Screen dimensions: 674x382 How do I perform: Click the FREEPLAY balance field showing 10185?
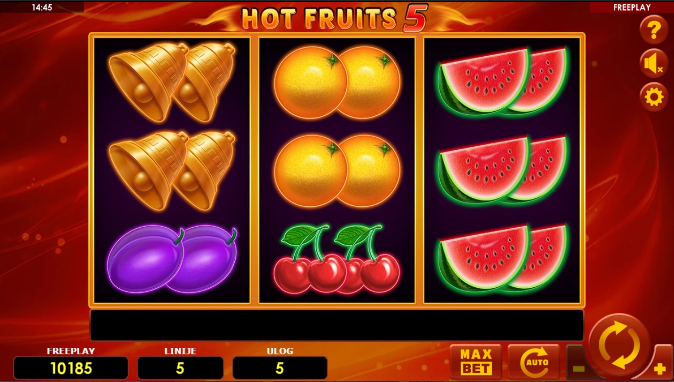coord(71,368)
